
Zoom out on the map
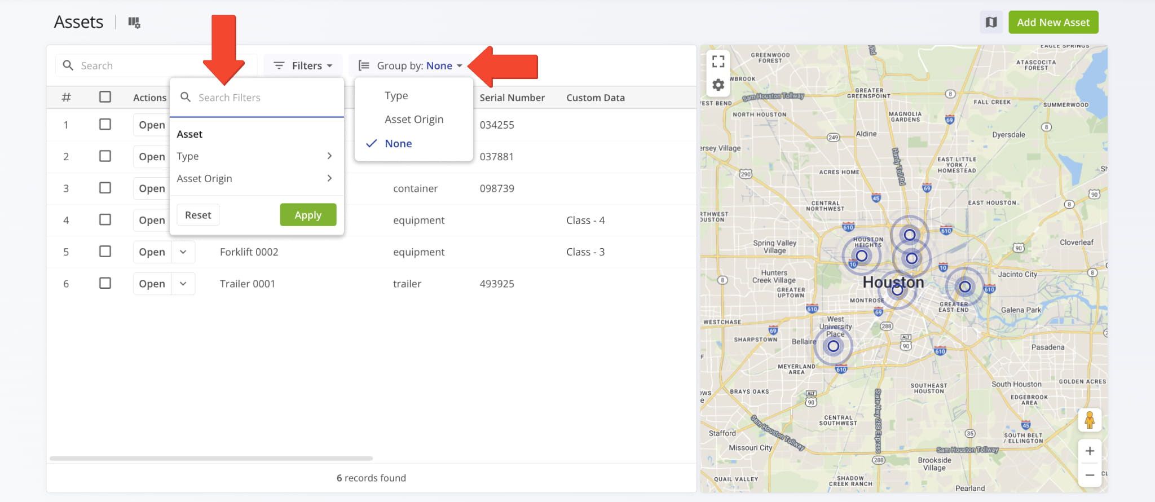click(x=1089, y=475)
